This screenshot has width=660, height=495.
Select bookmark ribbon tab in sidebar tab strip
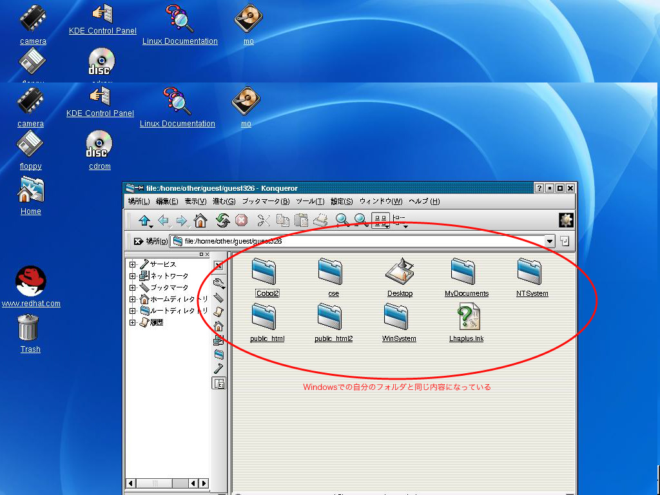[x=219, y=298]
